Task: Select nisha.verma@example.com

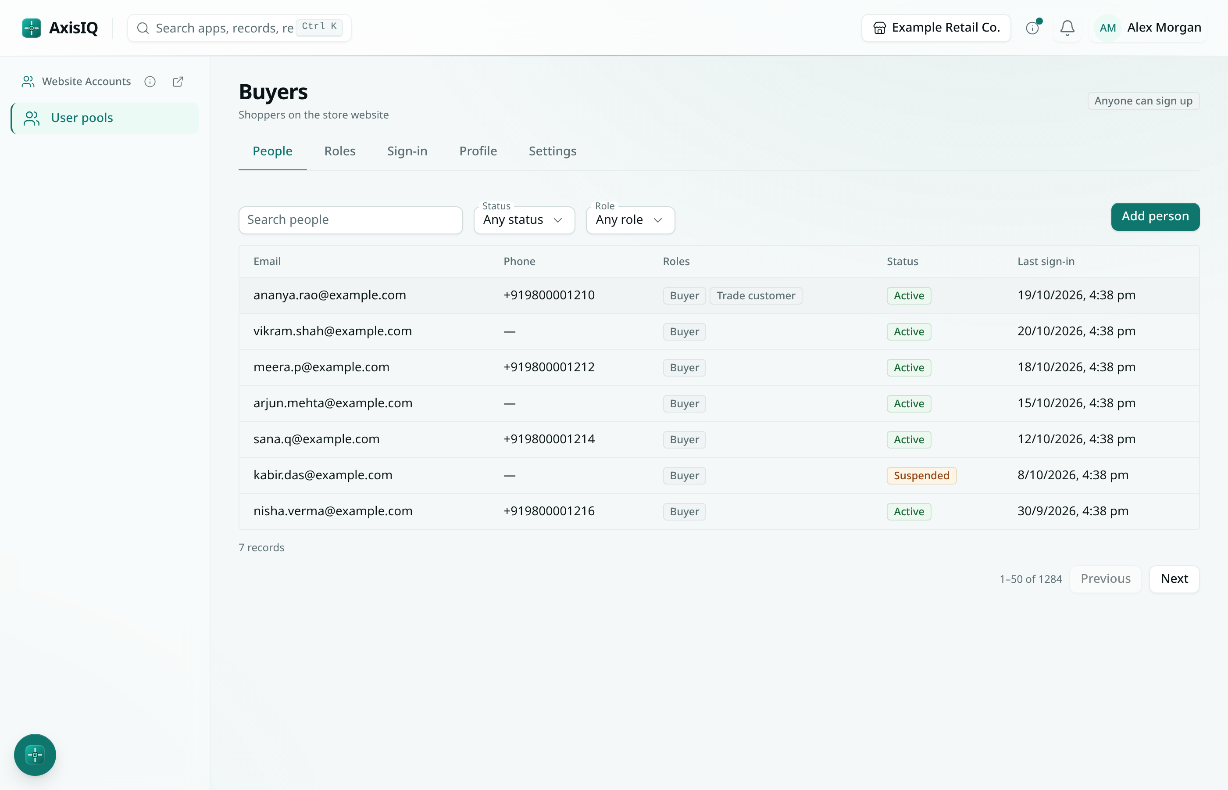Action: (332, 511)
